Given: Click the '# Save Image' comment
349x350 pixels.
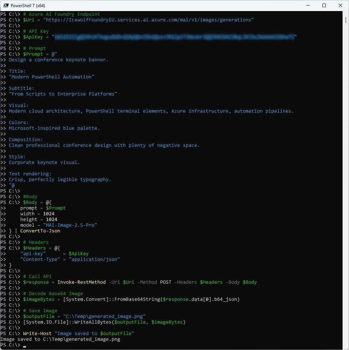Looking at the screenshot, I should click(x=40, y=311).
